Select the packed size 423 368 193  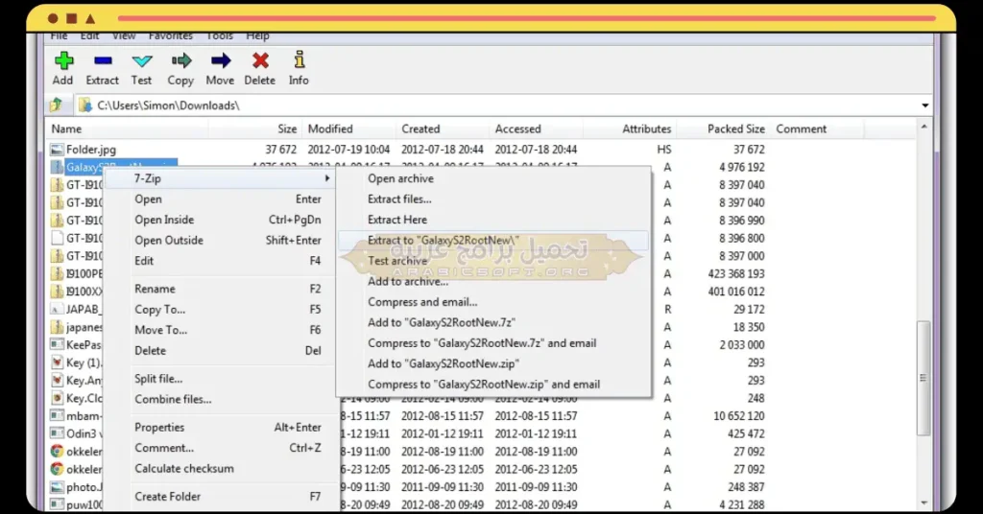(x=736, y=273)
